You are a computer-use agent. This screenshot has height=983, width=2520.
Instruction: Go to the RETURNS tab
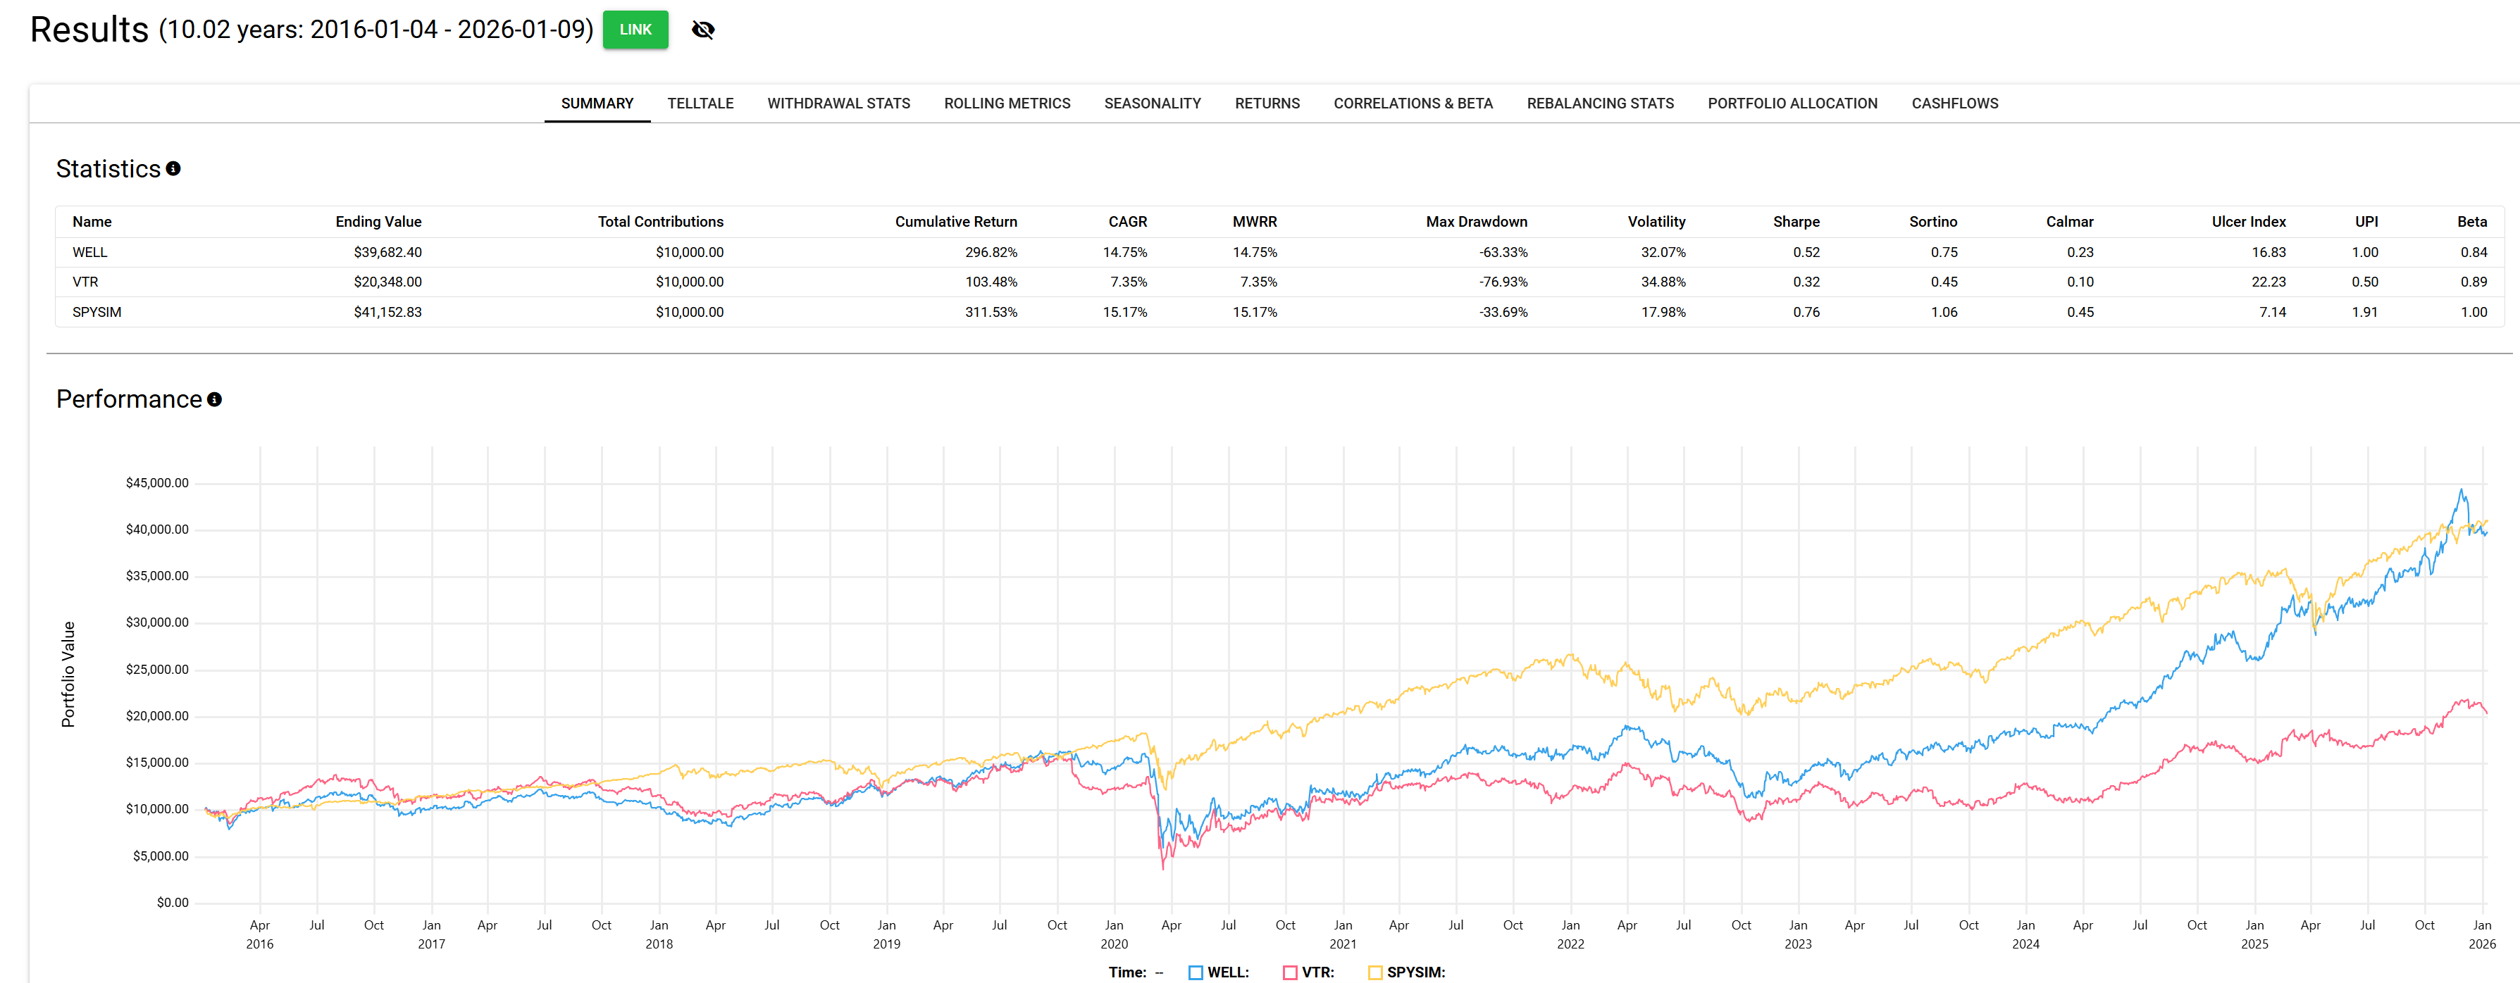[1267, 104]
